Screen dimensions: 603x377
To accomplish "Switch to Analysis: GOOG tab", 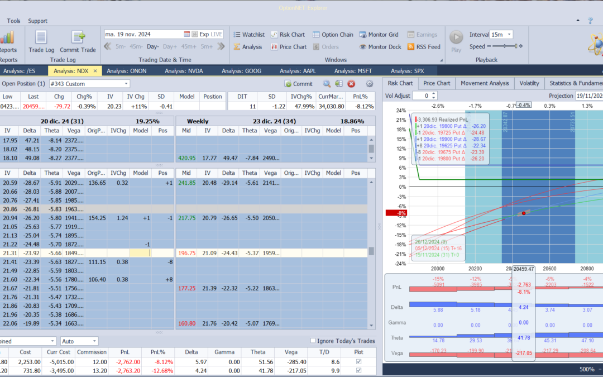I will coord(242,71).
